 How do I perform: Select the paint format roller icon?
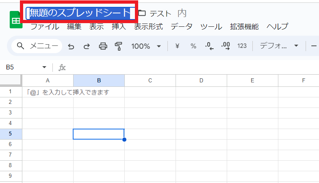pos(119,46)
